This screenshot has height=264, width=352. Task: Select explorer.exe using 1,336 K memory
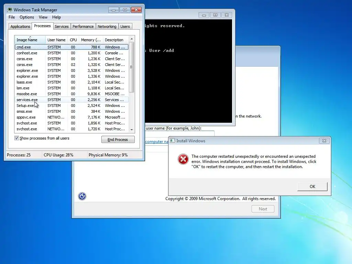pos(71,76)
